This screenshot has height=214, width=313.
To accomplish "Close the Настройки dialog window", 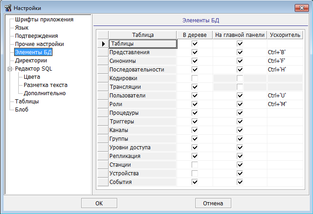I will [x=300, y=8].
